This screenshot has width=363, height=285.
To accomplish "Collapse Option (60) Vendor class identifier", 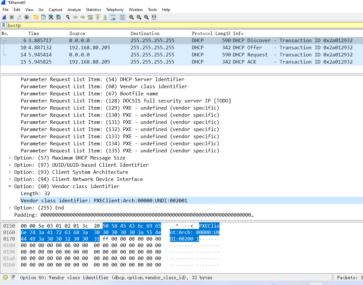I will pos(10,186).
